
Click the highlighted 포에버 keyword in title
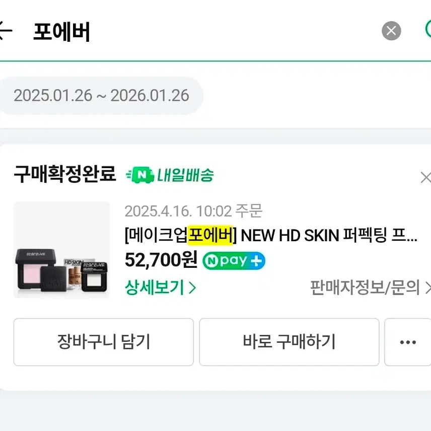(x=209, y=235)
